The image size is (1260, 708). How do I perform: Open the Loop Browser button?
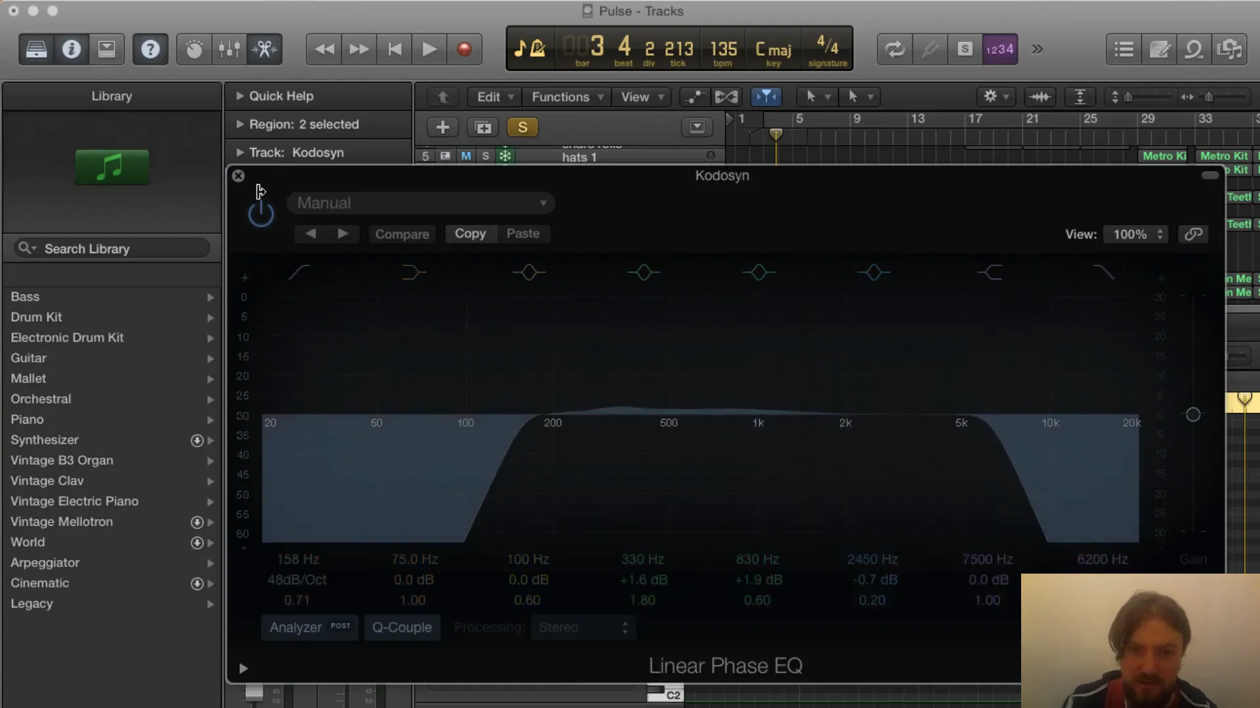pos(1194,49)
